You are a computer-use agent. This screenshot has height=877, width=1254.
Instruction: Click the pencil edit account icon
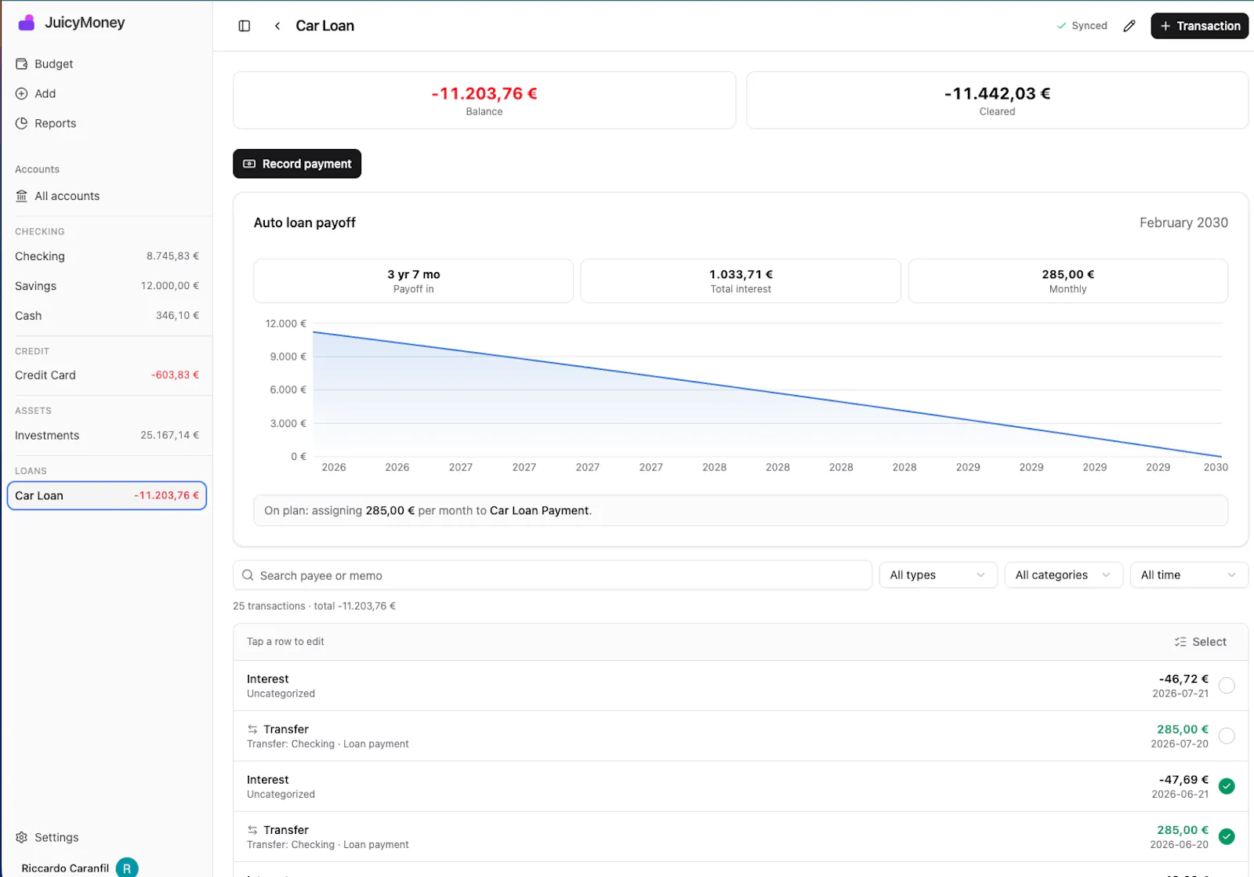(x=1129, y=26)
